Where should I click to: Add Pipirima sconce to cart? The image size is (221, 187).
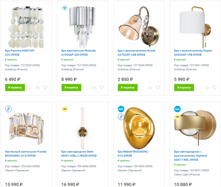tap(15, 88)
